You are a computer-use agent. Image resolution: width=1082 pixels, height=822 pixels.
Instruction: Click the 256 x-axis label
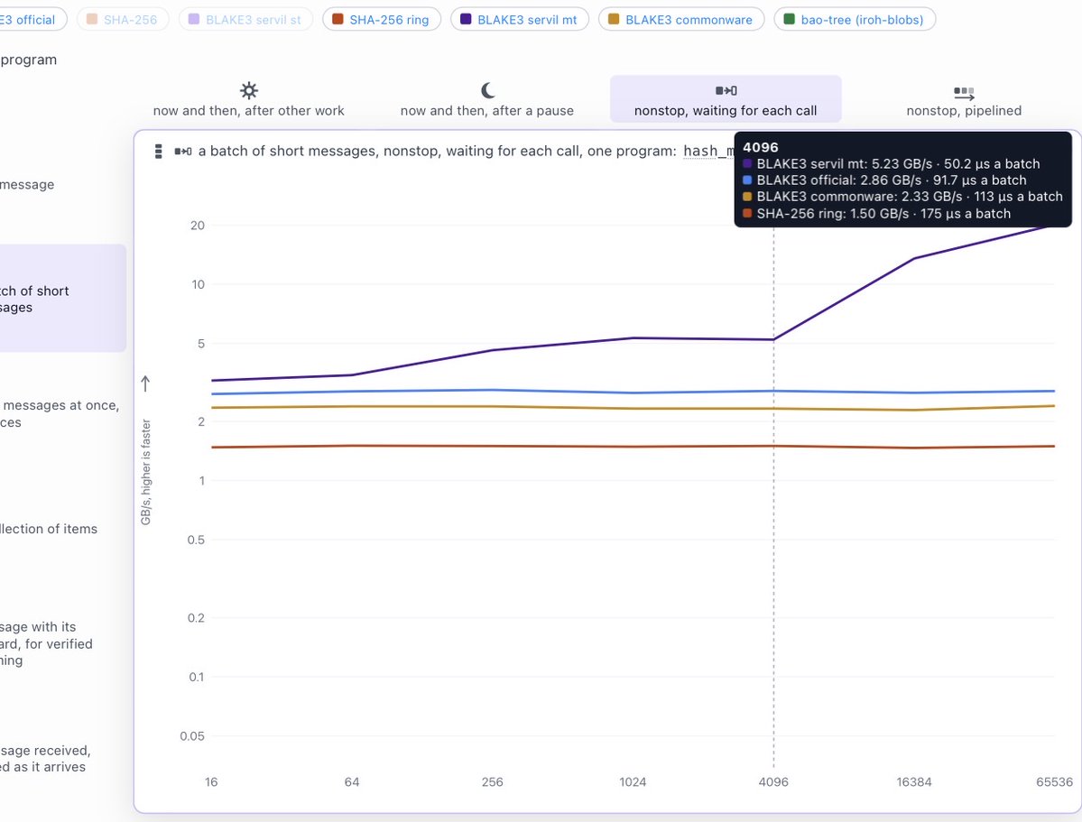(492, 782)
